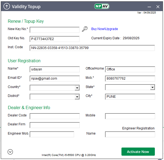Click the Email ID input field
The height and width of the screenshot is (160, 164).
[54, 79]
